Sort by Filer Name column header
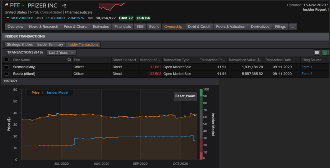 pyautogui.click(x=22, y=60)
